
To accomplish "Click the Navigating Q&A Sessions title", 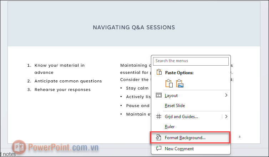I will [134, 27].
